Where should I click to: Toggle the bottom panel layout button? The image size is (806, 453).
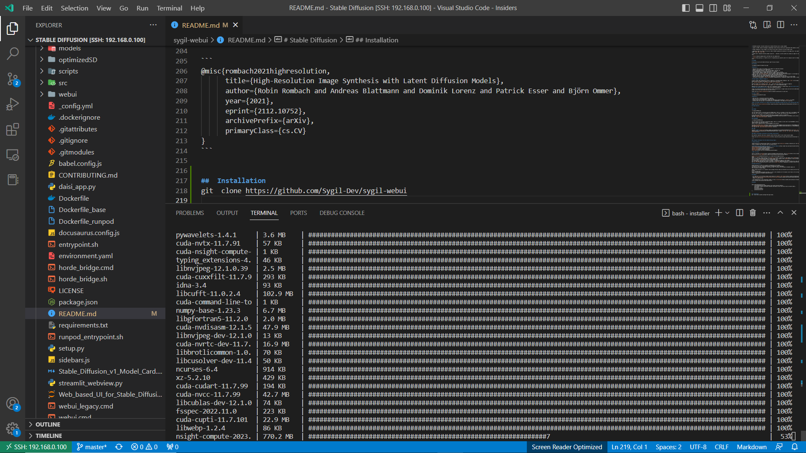[699, 8]
